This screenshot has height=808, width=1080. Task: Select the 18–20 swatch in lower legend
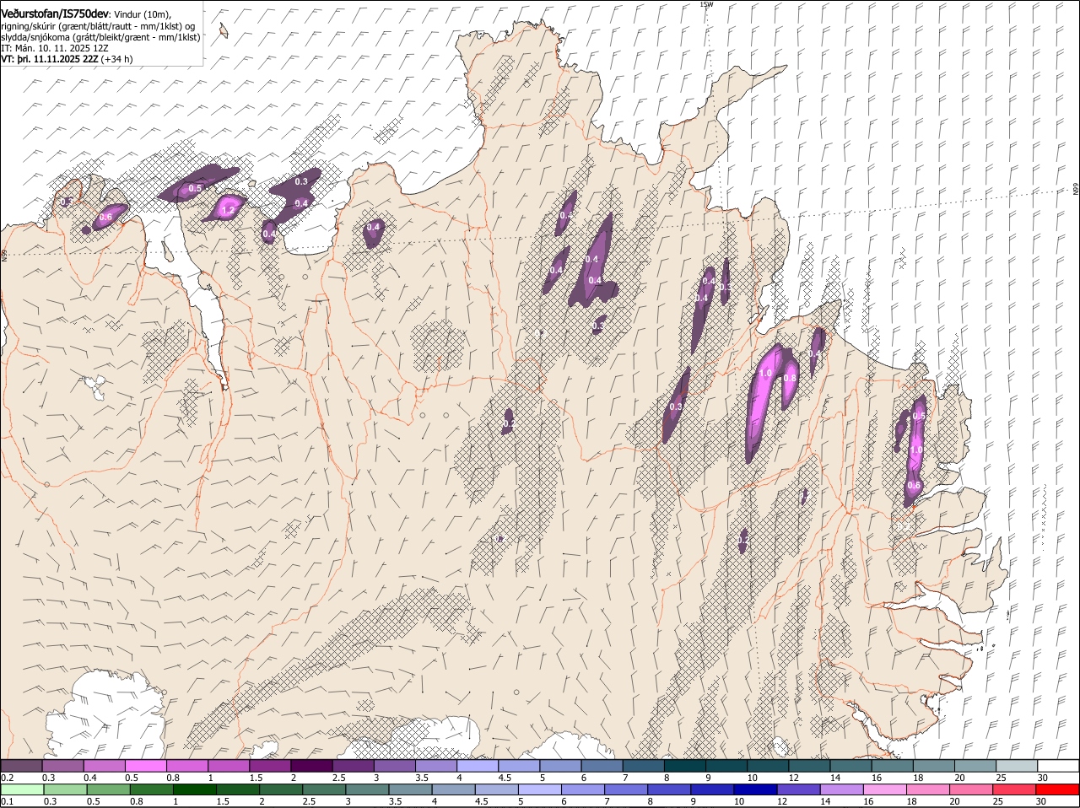pos(927,789)
